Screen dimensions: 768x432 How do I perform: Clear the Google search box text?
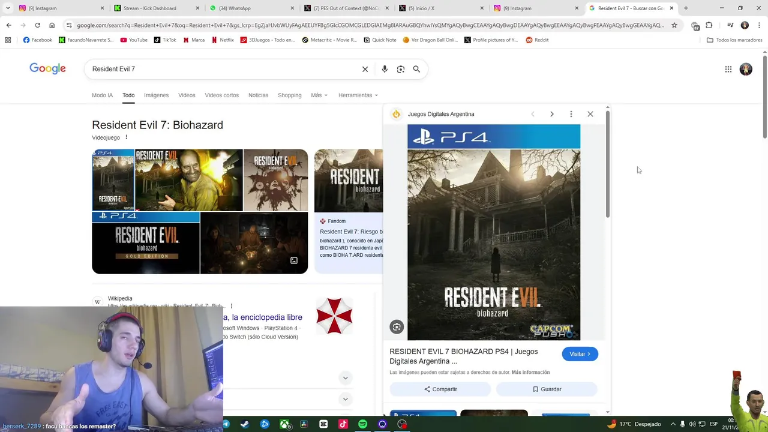(x=365, y=69)
